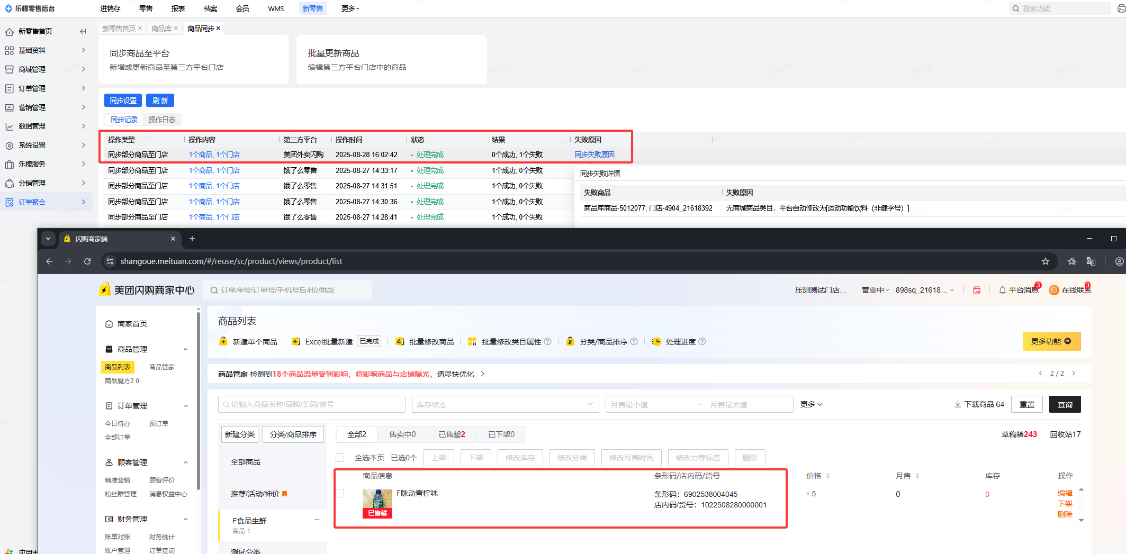This screenshot has width=1126, height=554.
Task: Reload the 闪购商家端 browser page
Action: [x=87, y=261]
